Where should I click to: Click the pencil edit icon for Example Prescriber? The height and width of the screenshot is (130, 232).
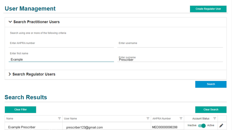point(221,126)
